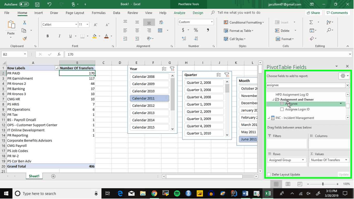Click the Comments button
Viewport: 354px width, 199px height.
337,13
